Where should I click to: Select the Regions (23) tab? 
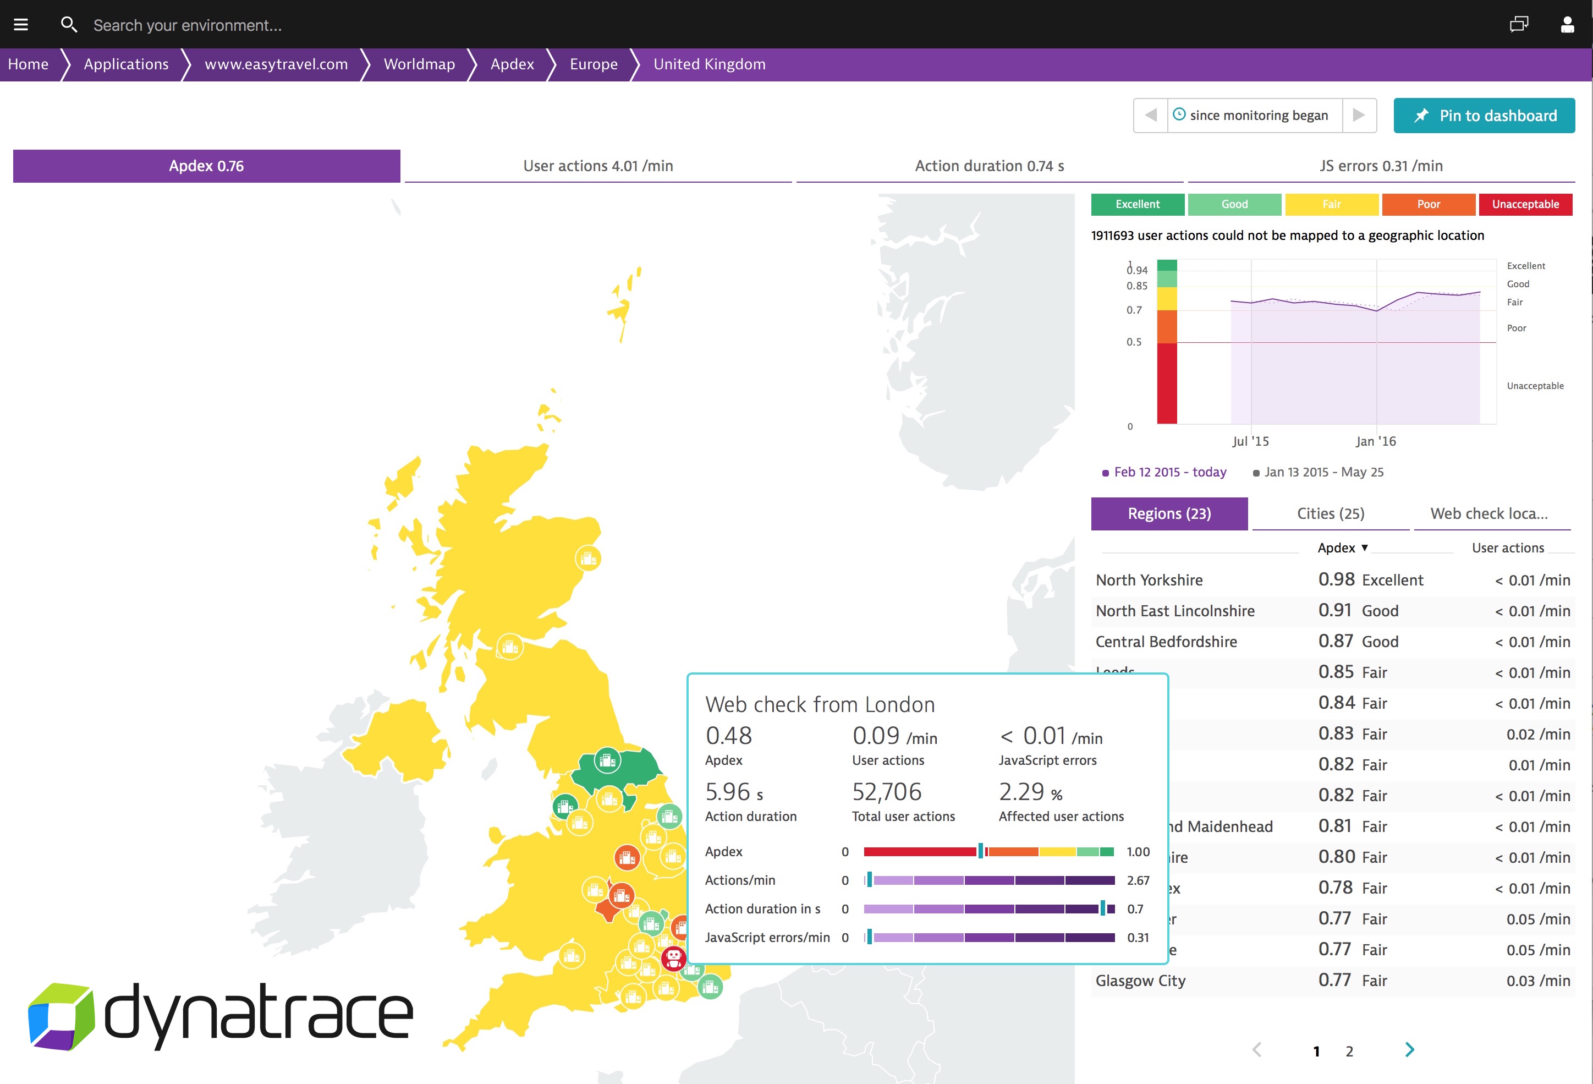click(1169, 513)
